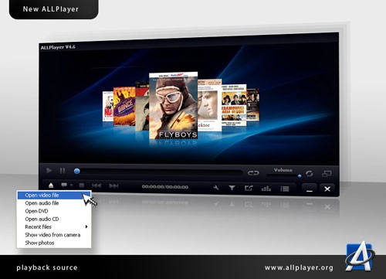386x279 pixels.
Task: Expand the Recent files submenu
Action: tap(54, 226)
